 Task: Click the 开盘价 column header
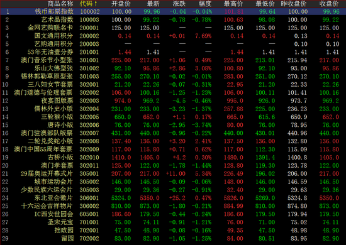[x=121, y=4]
